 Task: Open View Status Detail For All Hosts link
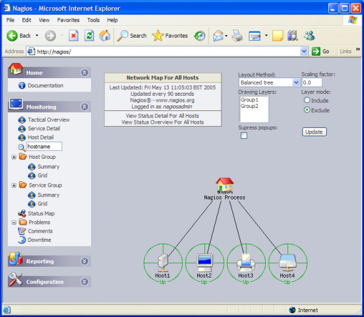coord(162,115)
